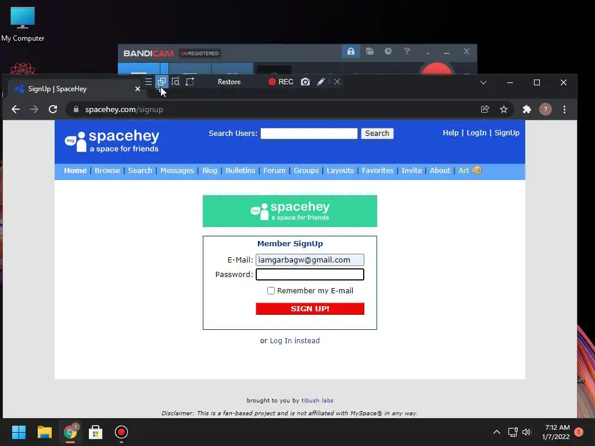Open Forum in the navigation bar
The width and height of the screenshot is (595, 446).
(x=274, y=171)
